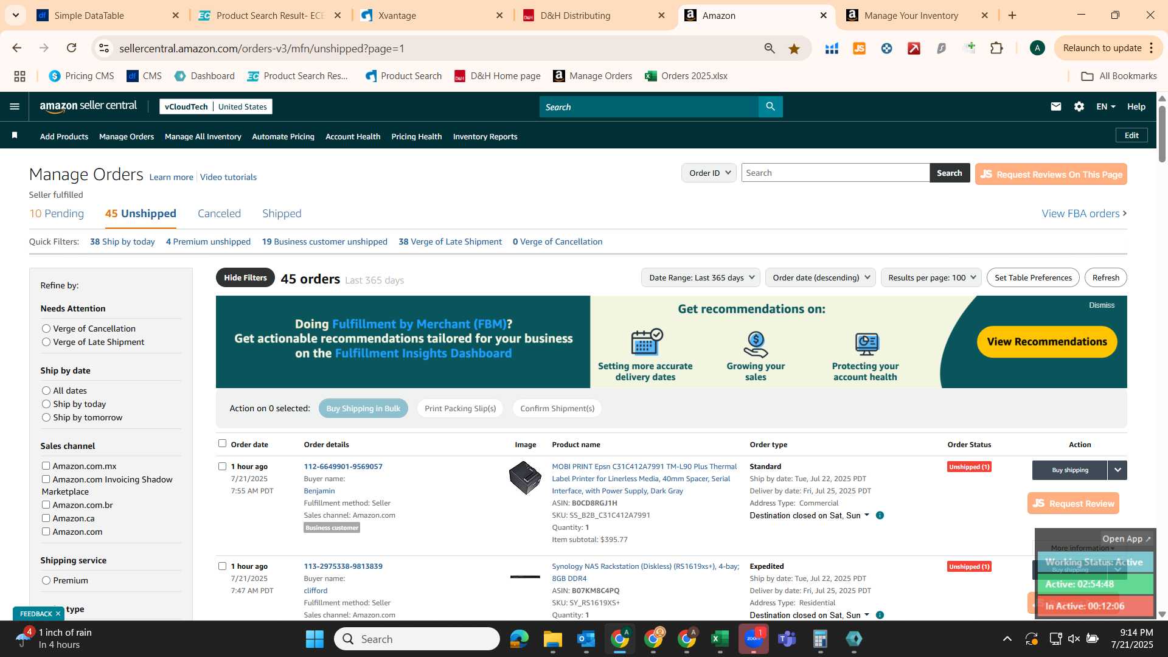Tick the select-all orders checkbox in header

[x=222, y=443]
